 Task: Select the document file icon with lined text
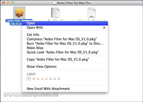(x=55, y=13)
